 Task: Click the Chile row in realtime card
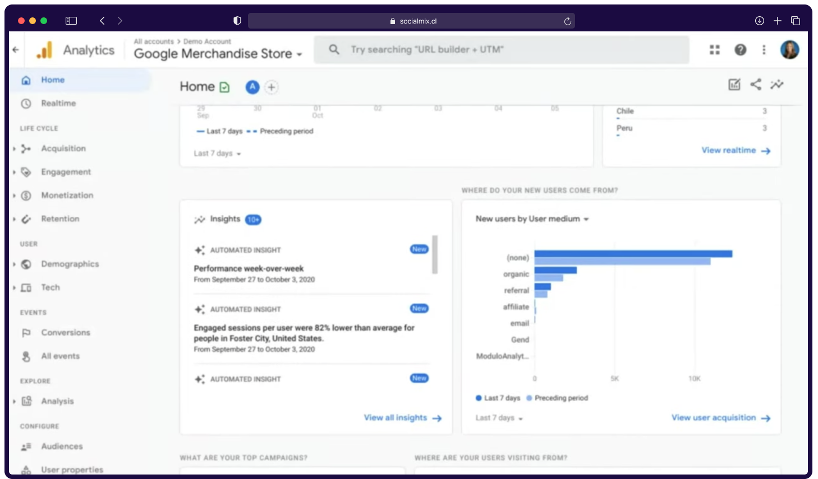point(691,111)
